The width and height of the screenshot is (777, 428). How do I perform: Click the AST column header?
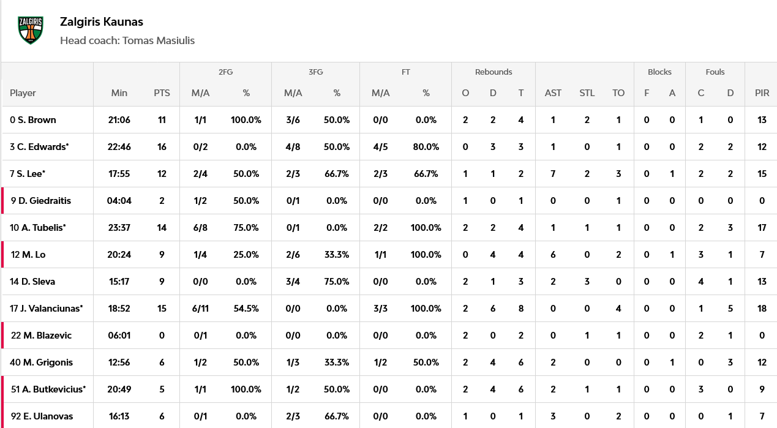[x=553, y=93]
